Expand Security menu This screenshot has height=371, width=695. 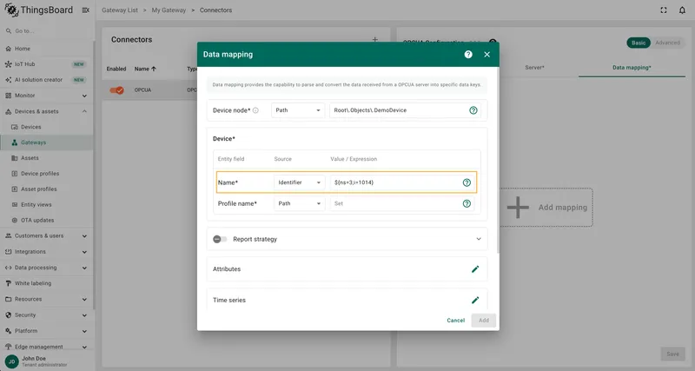point(84,315)
